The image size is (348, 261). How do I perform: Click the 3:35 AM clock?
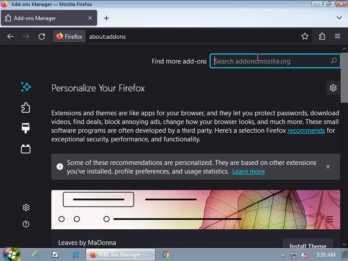[325, 254]
